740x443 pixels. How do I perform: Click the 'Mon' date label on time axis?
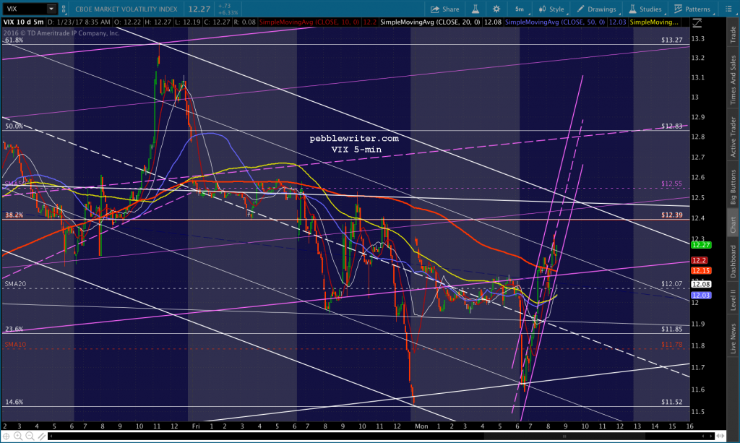click(421, 426)
